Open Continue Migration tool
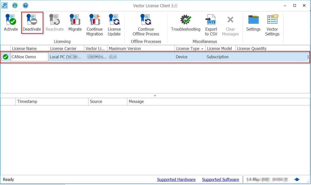This screenshot has height=185, width=311. (95, 20)
